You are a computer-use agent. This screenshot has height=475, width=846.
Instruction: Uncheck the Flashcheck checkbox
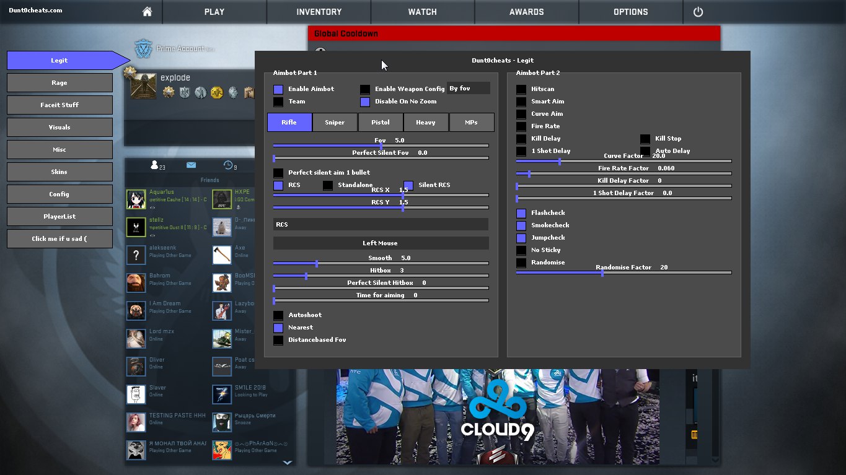click(x=521, y=213)
